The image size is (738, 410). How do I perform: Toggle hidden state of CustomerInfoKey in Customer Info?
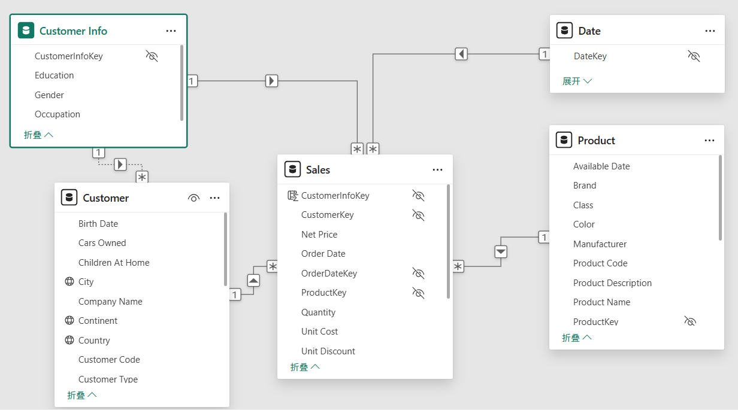click(152, 56)
